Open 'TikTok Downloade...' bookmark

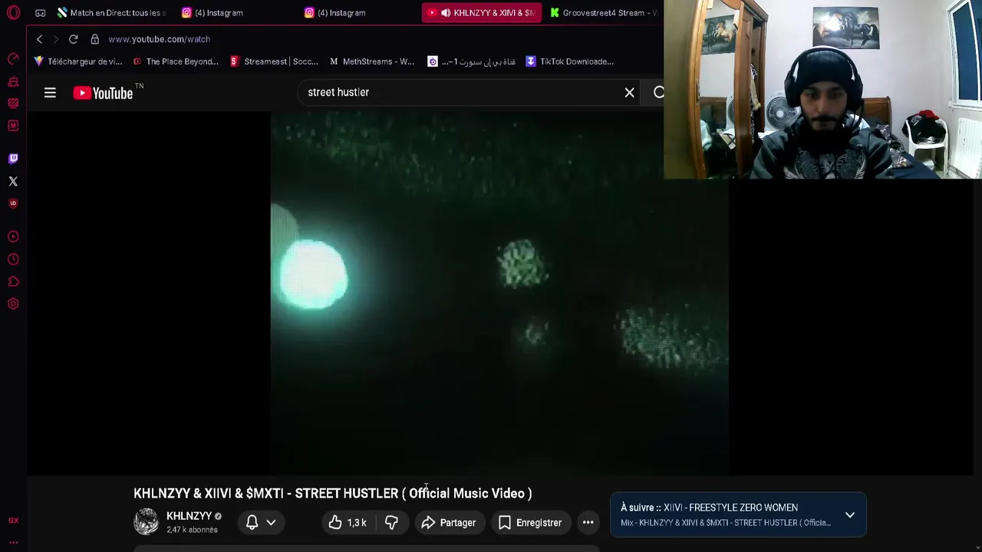(x=569, y=61)
